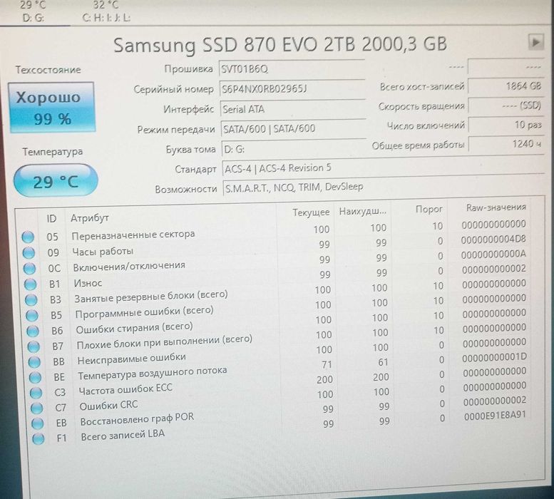Click the Буква тома field D: G:

pyautogui.click(x=294, y=149)
